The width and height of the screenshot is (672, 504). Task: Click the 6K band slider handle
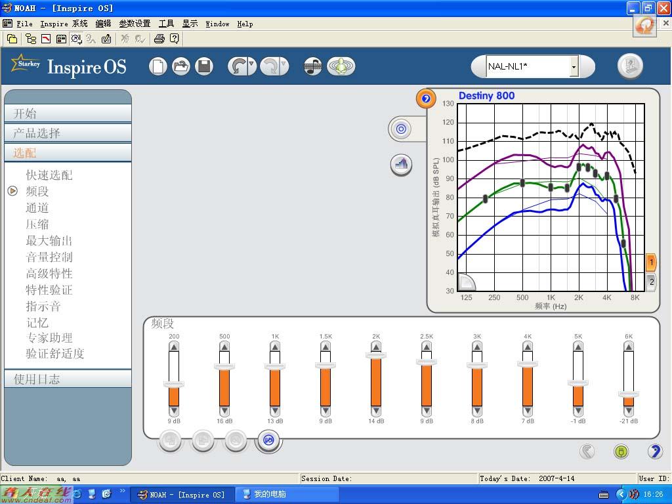click(629, 394)
